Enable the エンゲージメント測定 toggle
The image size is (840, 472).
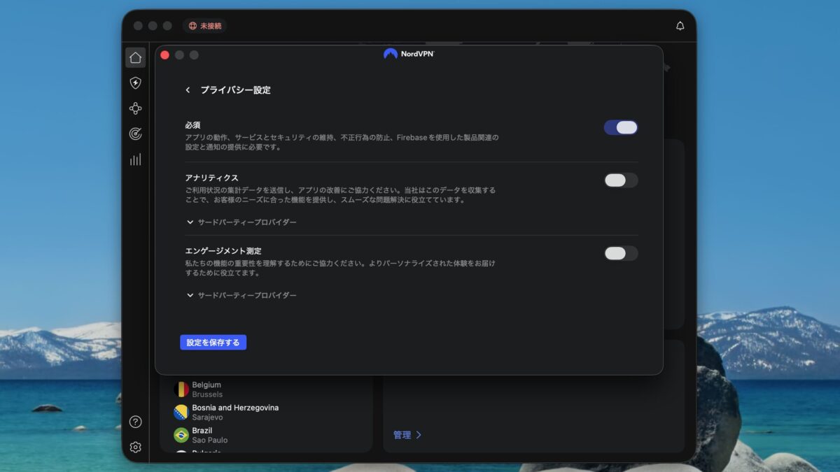click(x=620, y=253)
